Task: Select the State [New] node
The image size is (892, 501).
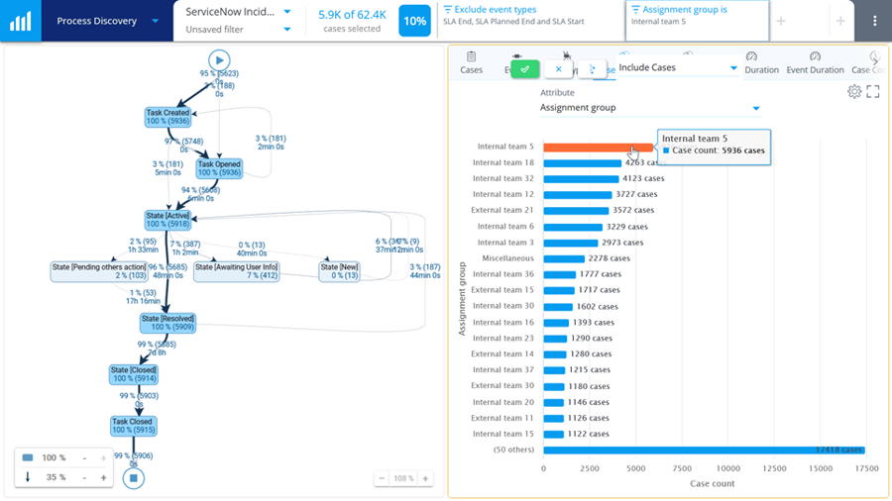Action: pos(339,271)
